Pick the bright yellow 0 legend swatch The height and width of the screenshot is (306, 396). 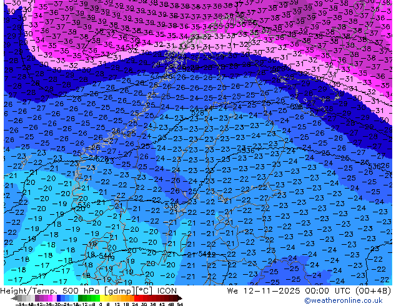(x=102, y=298)
